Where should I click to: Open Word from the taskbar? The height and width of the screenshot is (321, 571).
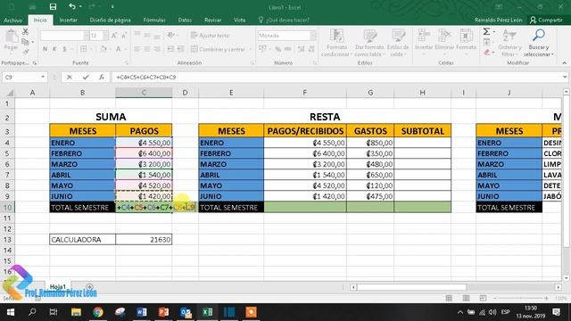coord(142,312)
